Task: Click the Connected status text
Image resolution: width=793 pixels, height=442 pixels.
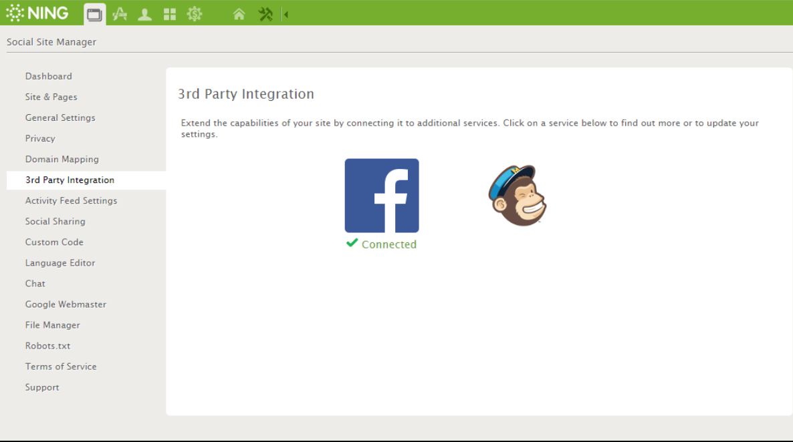Action: click(389, 244)
